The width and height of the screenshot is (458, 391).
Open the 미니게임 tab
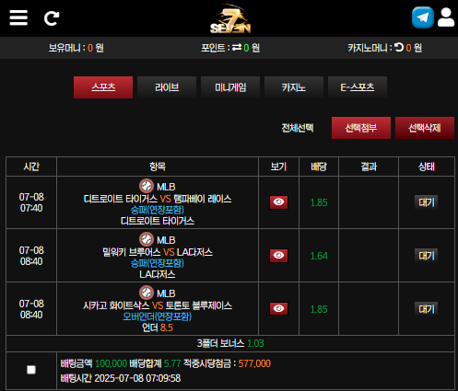tap(230, 87)
